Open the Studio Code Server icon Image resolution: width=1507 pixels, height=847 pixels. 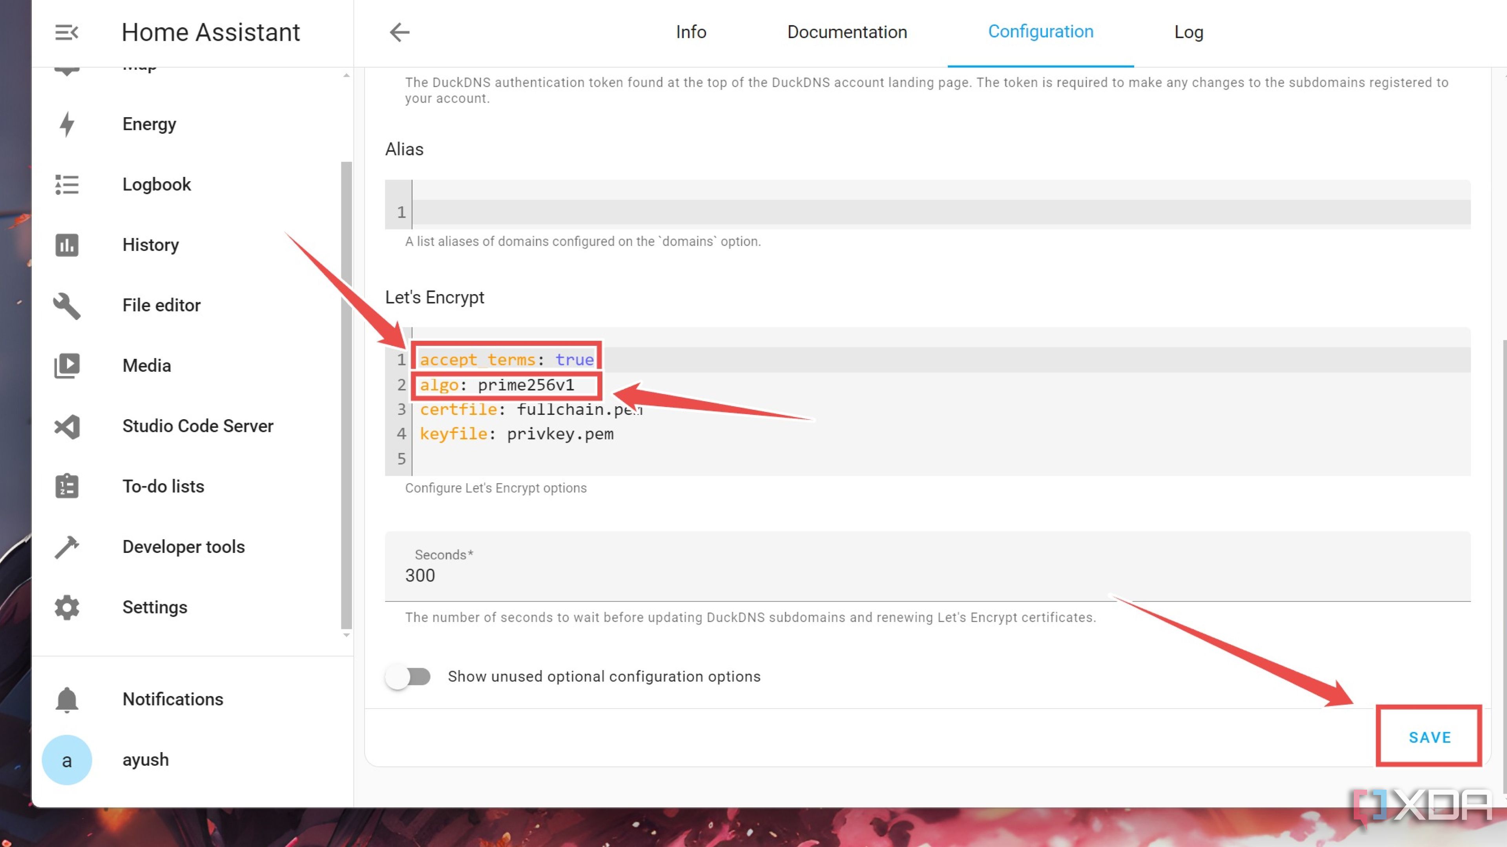(67, 426)
